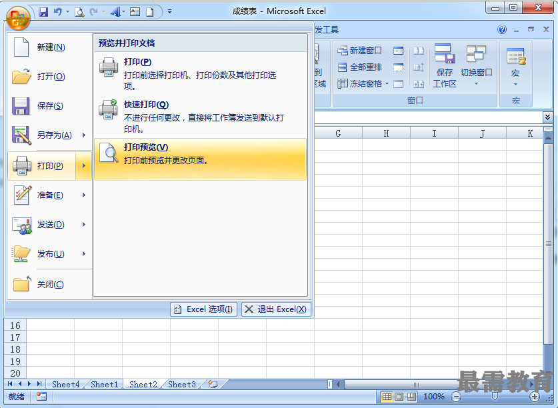Choose Save (保存) in Office menu
Viewport: 558px width, 408px height.
49,106
